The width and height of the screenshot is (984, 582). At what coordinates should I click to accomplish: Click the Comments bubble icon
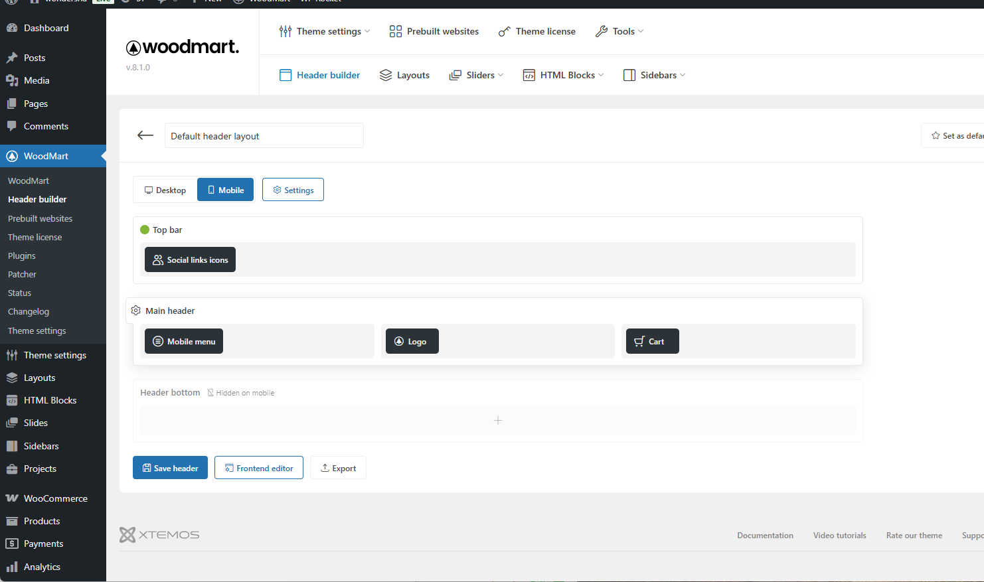(12, 126)
